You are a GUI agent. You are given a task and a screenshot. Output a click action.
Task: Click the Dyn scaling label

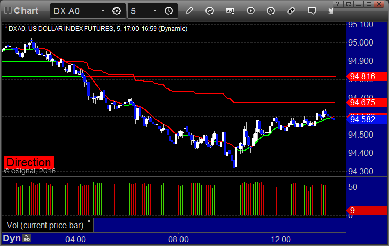[12, 238]
